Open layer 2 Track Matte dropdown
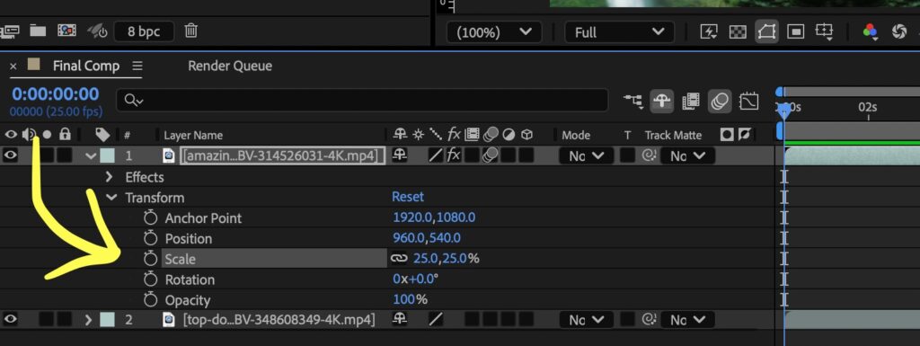Viewport: 920px width, 346px height. [687, 320]
